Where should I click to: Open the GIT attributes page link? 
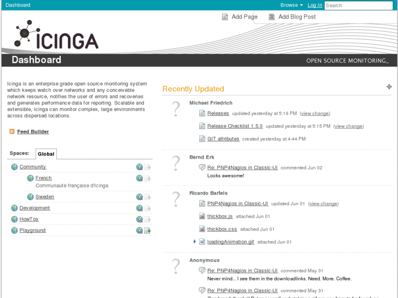[223, 139]
